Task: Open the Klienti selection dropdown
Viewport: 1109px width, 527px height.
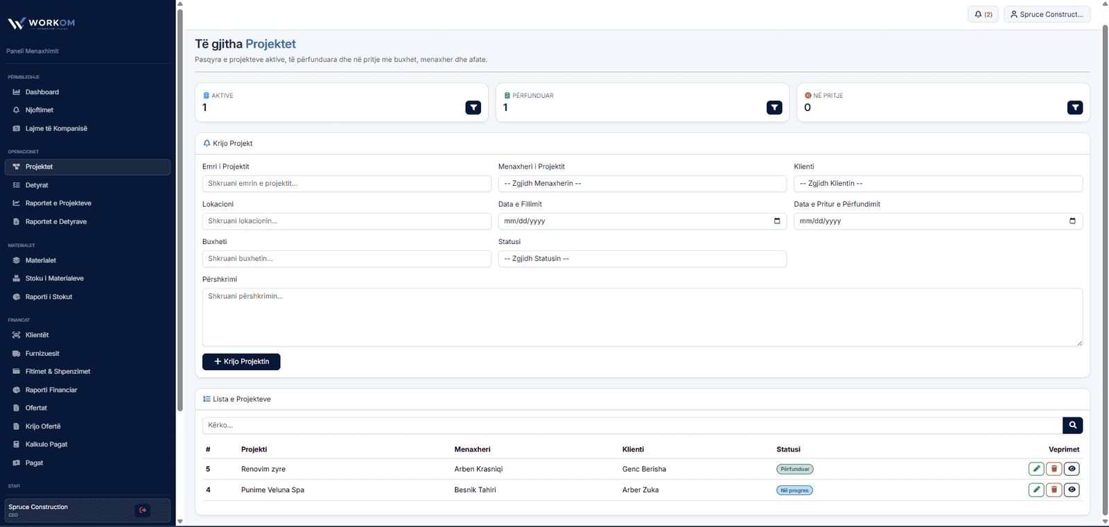Action: tap(938, 184)
